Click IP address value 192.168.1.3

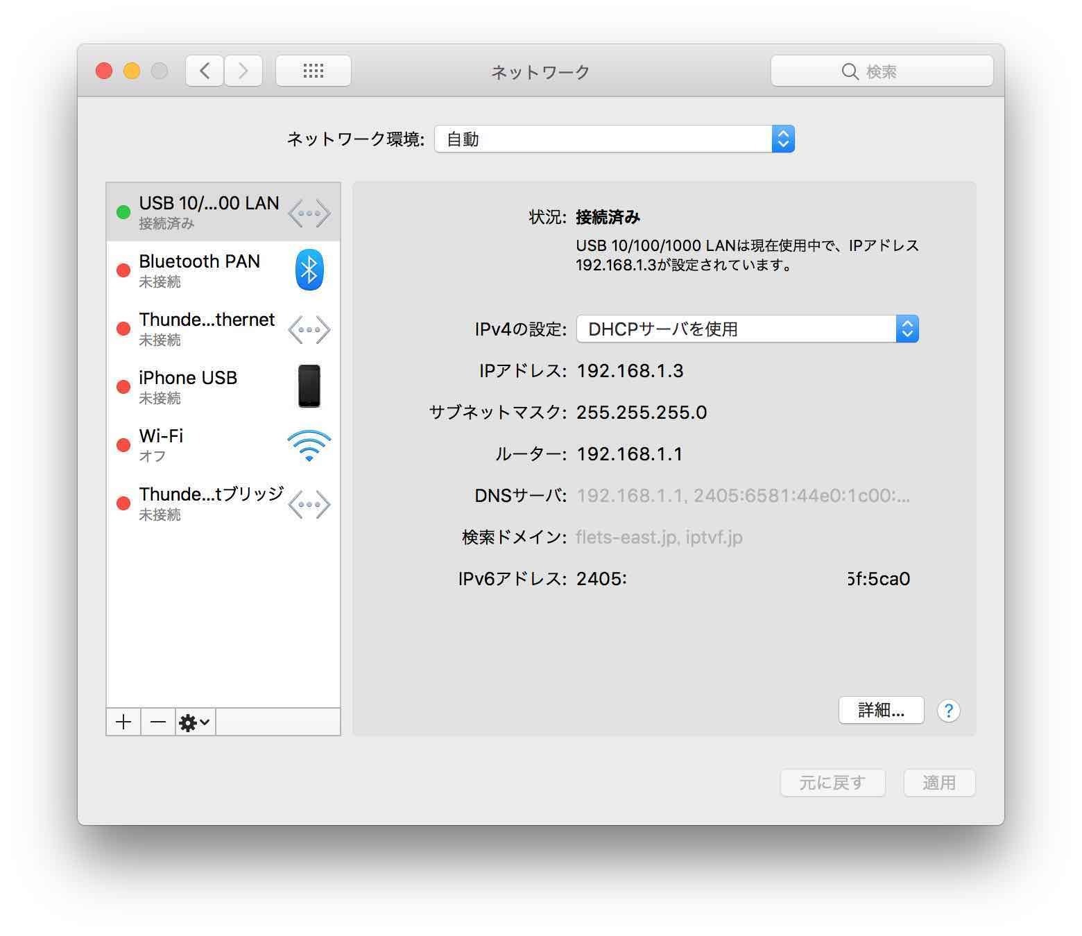pos(630,371)
